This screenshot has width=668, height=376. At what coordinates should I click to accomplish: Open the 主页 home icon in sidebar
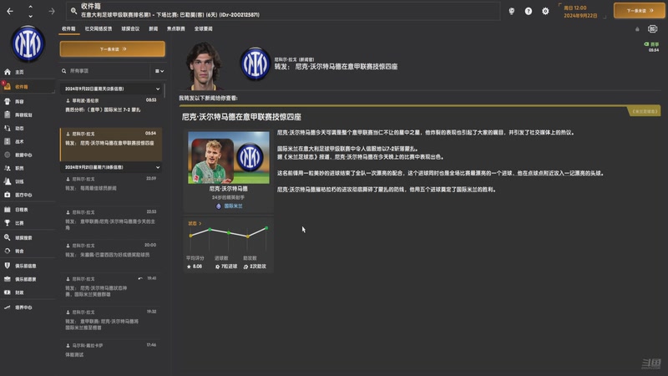[x=8, y=72]
